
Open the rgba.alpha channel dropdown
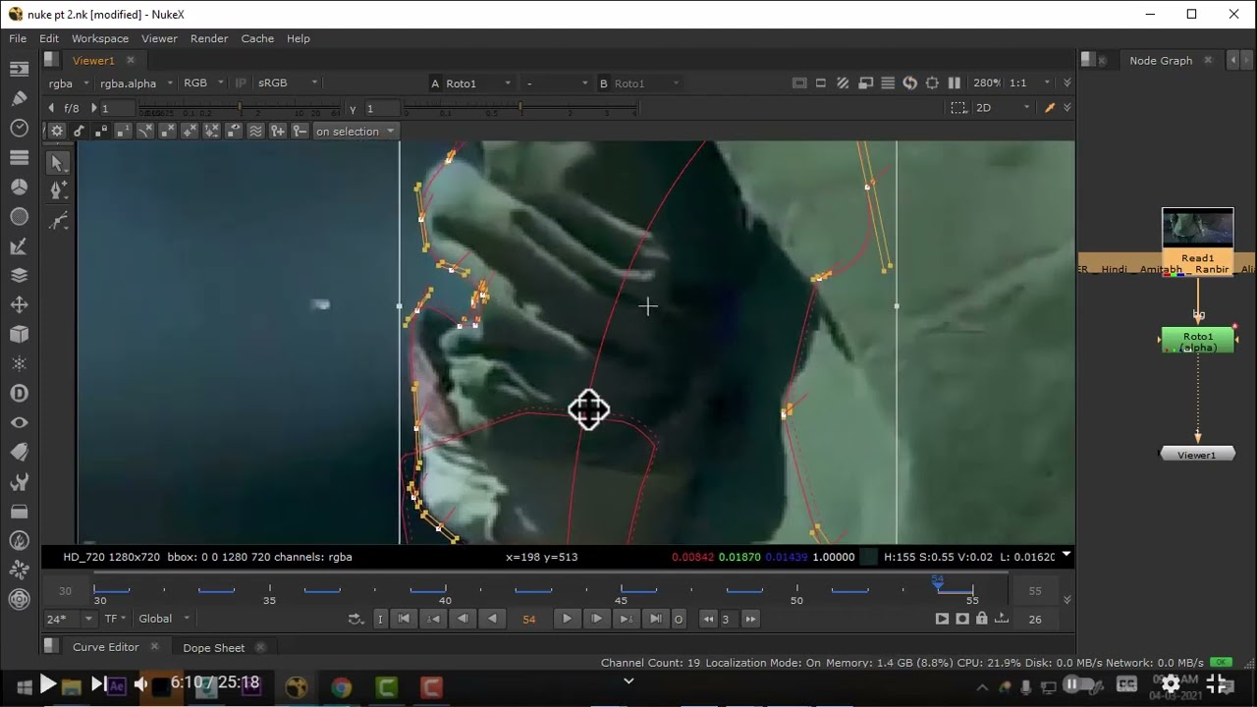(x=137, y=83)
